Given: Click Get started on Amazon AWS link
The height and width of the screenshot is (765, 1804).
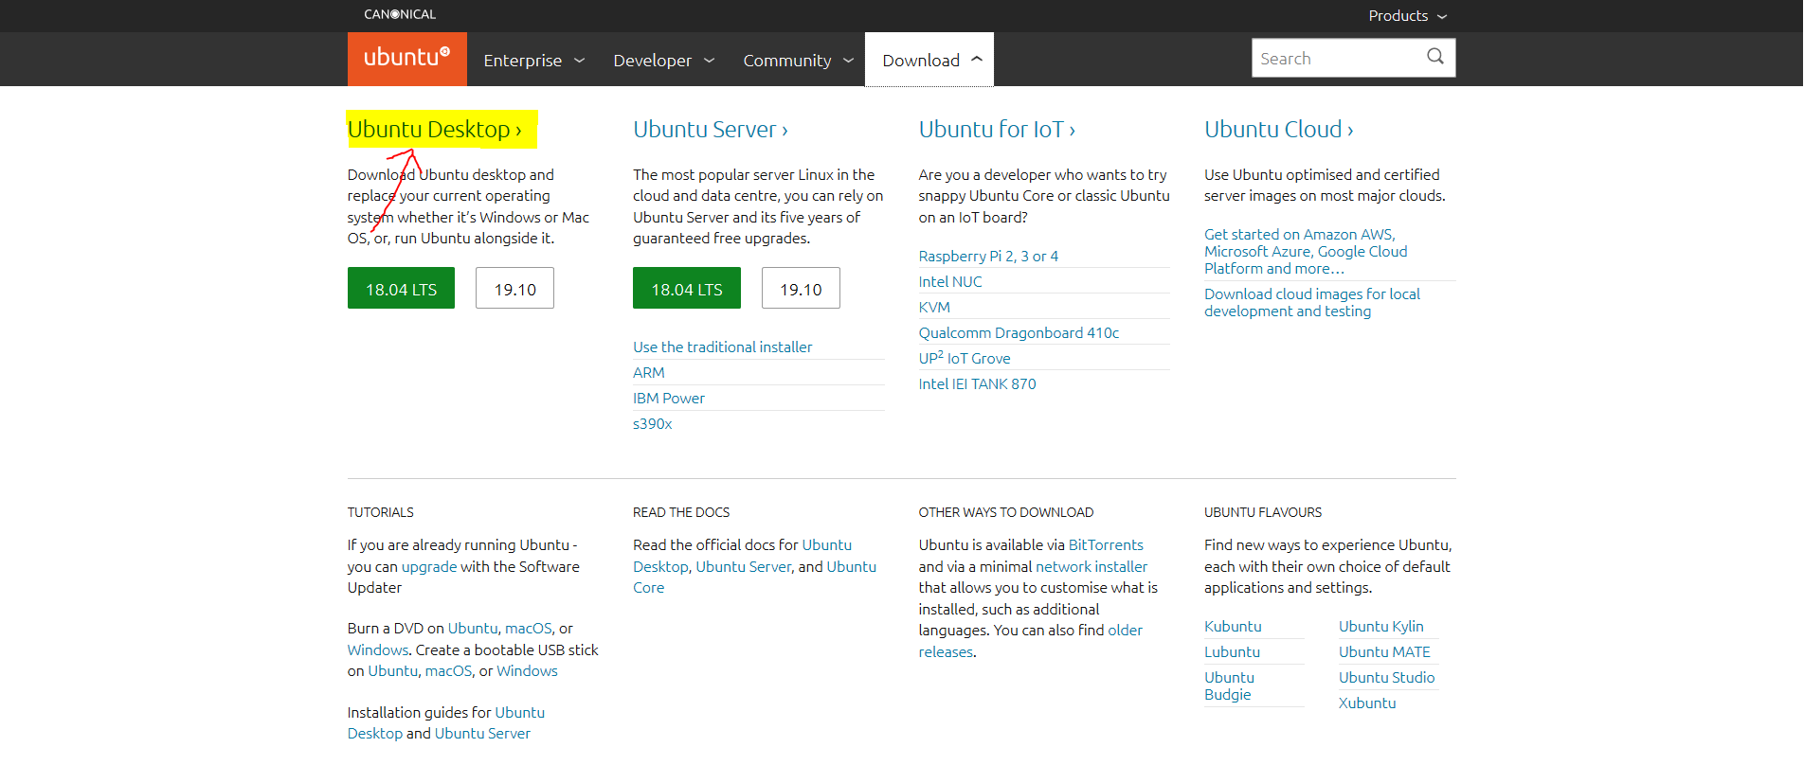Looking at the screenshot, I should pyautogui.click(x=1306, y=252).
